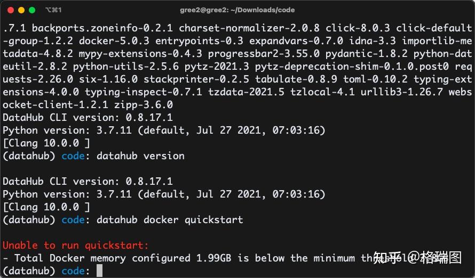This screenshot has height=278, width=475.
Task: Maximize the terminal using the green button
Action: [x=32, y=10]
